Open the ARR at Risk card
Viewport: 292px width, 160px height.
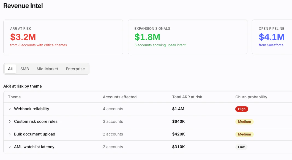63,37
